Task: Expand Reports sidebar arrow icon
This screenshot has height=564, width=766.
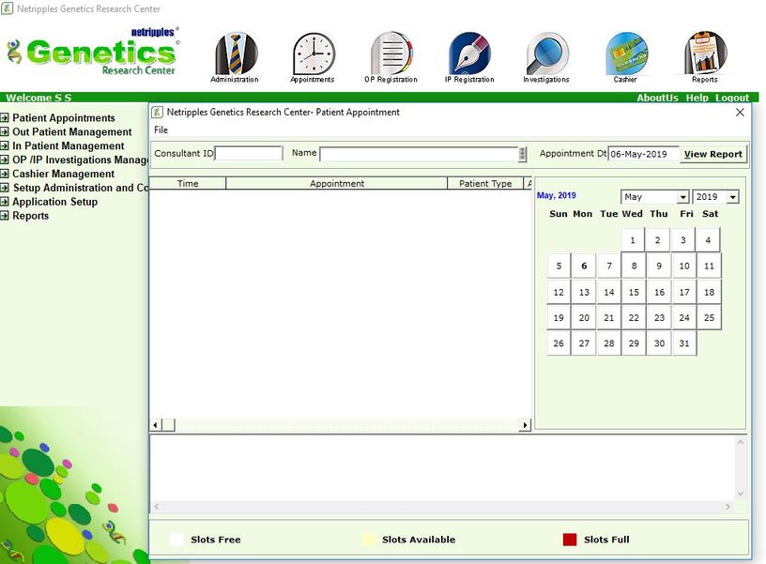Action: 5,215
